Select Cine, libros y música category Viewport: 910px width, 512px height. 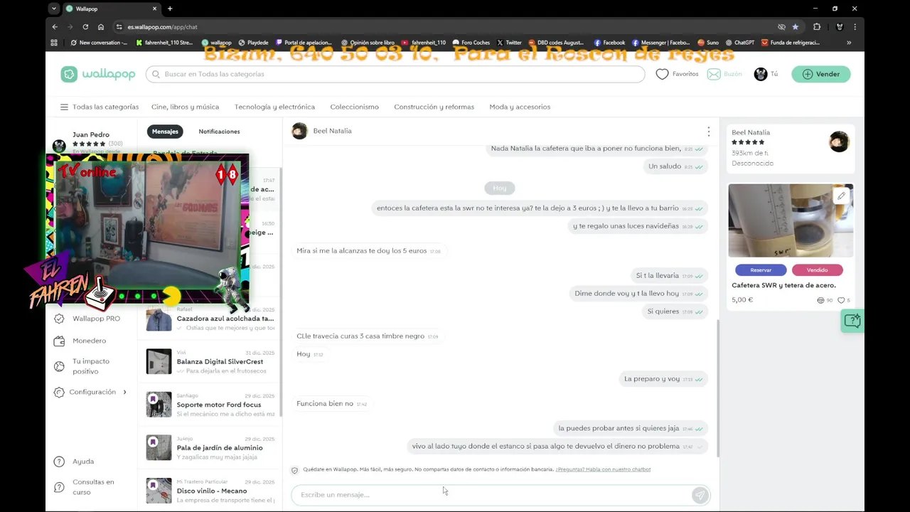[x=185, y=107]
